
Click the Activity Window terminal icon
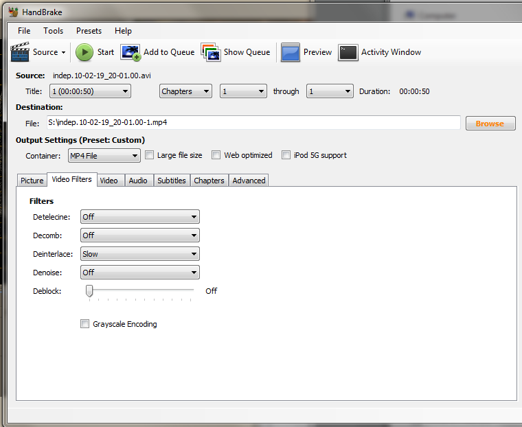[348, 53]
